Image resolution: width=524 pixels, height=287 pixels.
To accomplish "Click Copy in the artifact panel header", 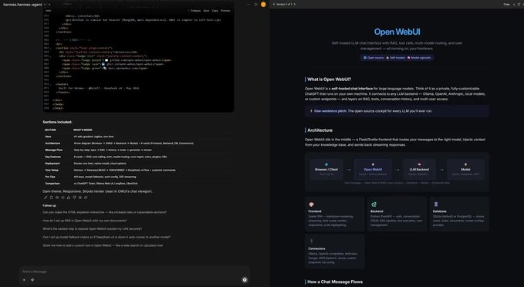I will click(x=506, y=5).
